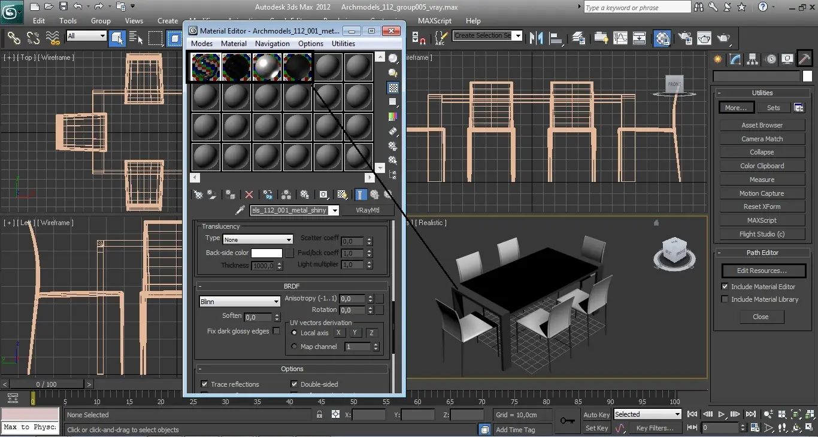Toggle the Z local axis button
Image resolution: width=818 pixels, height=437 pixels.
[x=371, y=333]
